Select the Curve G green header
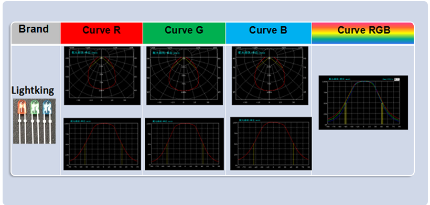The height and width of the screenshot is (205, 430). [184, 33]
